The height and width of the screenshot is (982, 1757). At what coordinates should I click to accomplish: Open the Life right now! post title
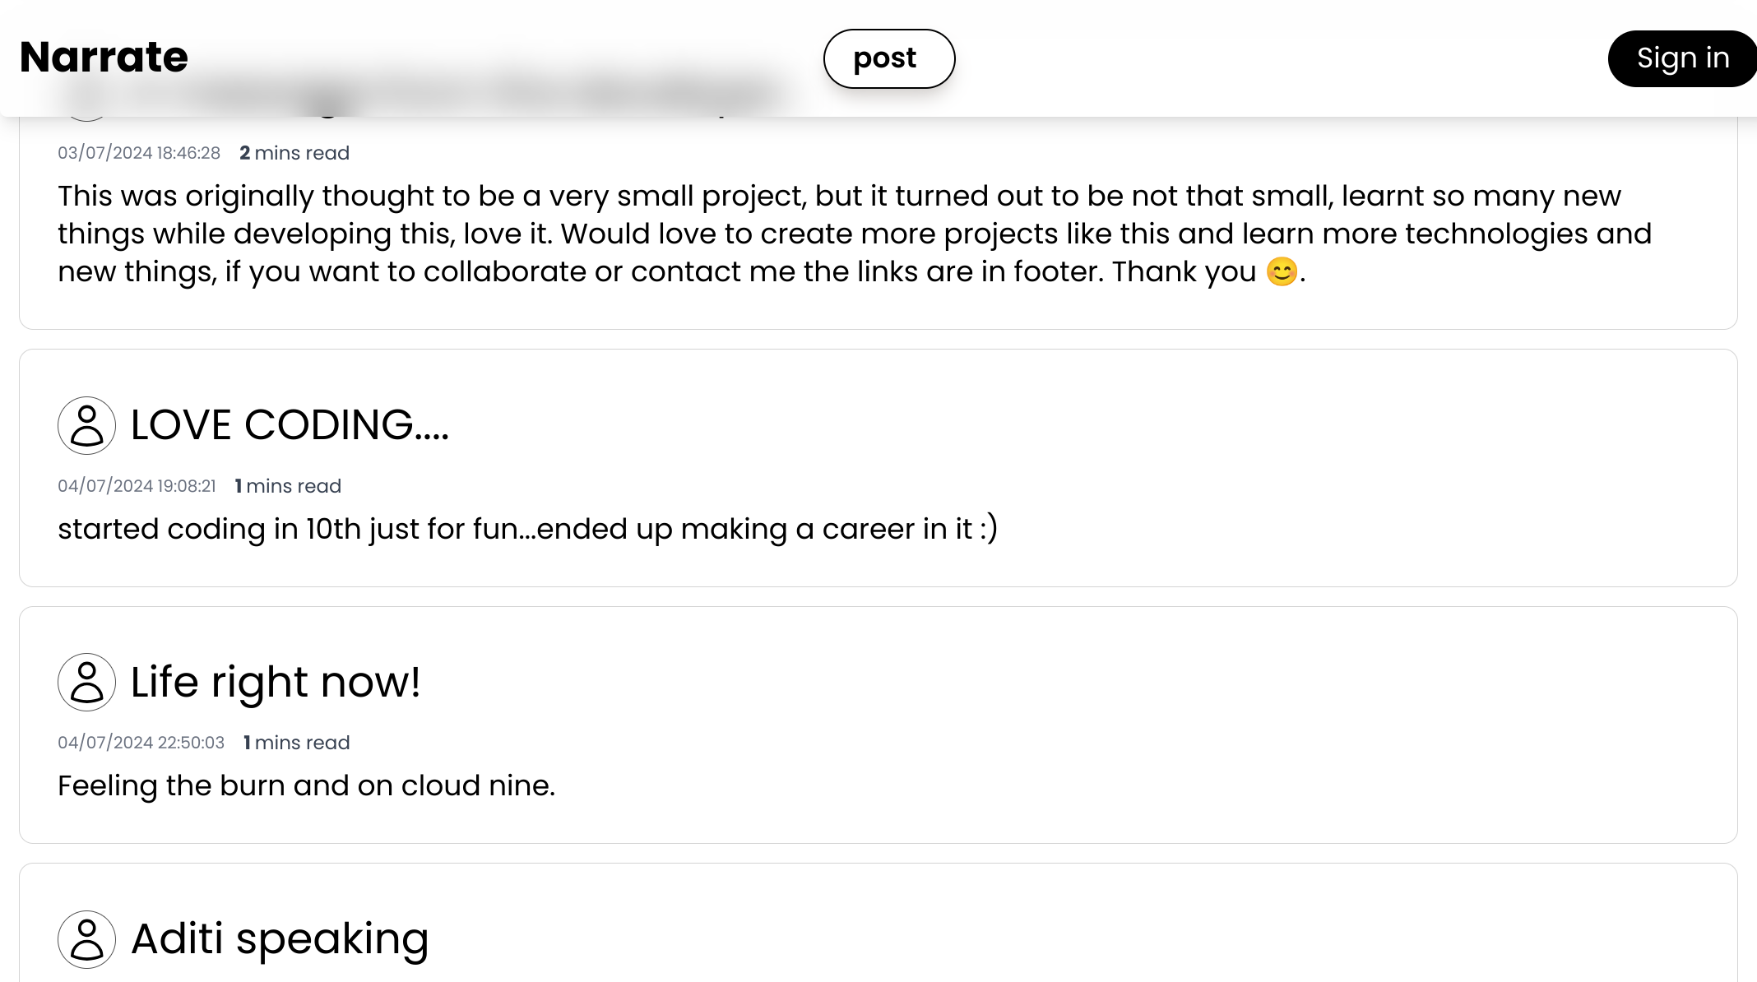276,682
